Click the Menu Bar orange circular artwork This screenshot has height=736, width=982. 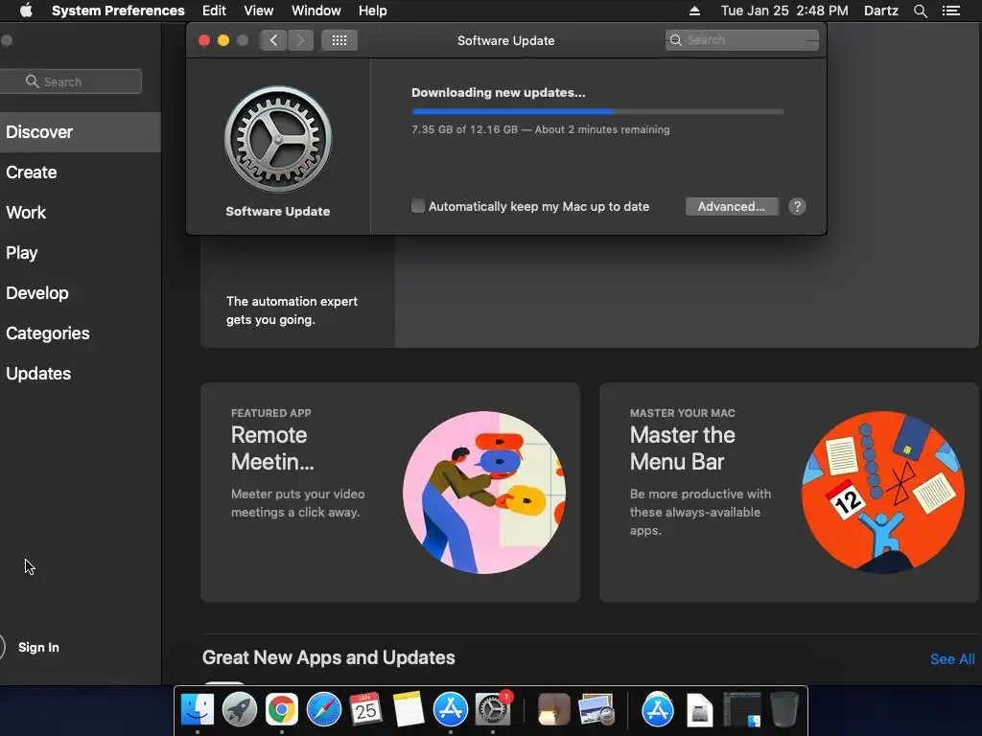tap(883, 493)
